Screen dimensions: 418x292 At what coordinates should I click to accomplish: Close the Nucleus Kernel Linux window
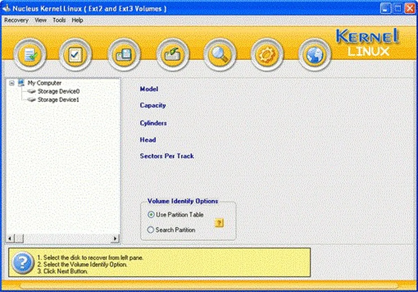[x=409, y=8]
